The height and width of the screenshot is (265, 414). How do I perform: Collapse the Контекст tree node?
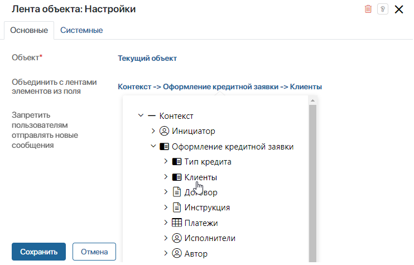click(x=141, y=115)
